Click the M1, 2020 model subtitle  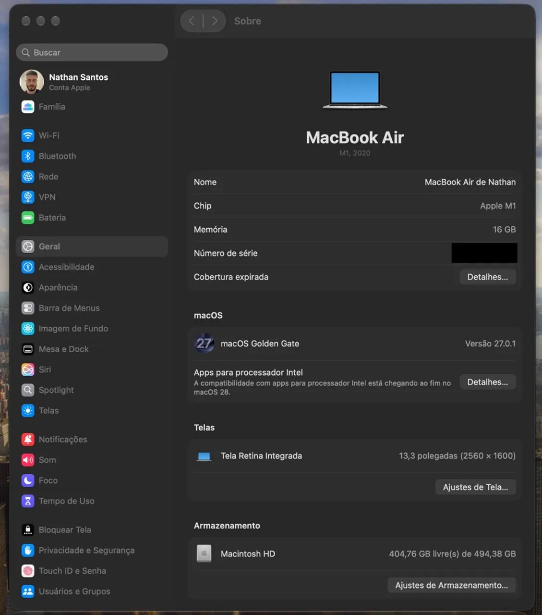click(355, 153)
